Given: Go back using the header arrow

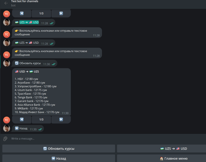Looking at the screenshot, I should (x=6, y=3).
